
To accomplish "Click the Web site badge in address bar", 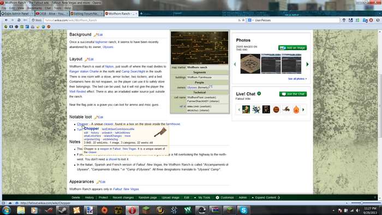I will [37, 20].
